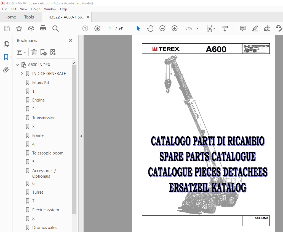Jump to the Electric system bookmark
Viewport: 283px width, 232px height.
point(46,210)
